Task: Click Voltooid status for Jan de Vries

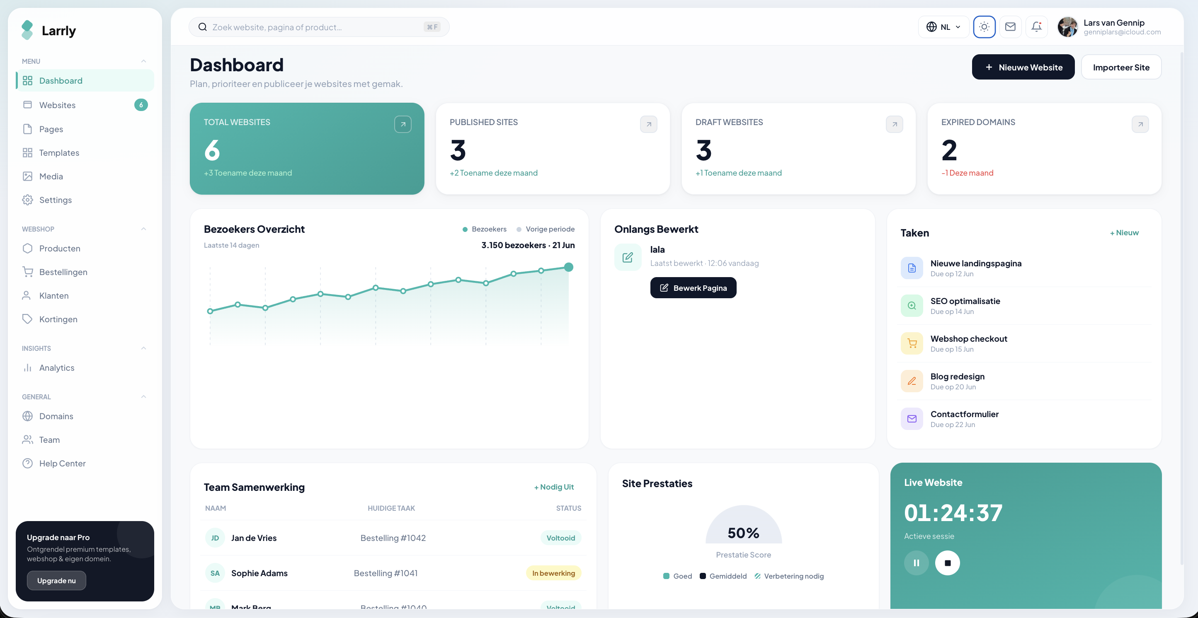Action: pos(560,538)
